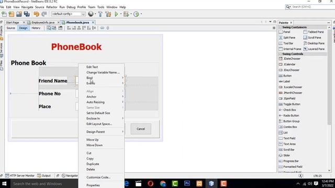Click the Clean and Build icon
Image resolution: width=335 pixels, height=188 pixels.
108,14
